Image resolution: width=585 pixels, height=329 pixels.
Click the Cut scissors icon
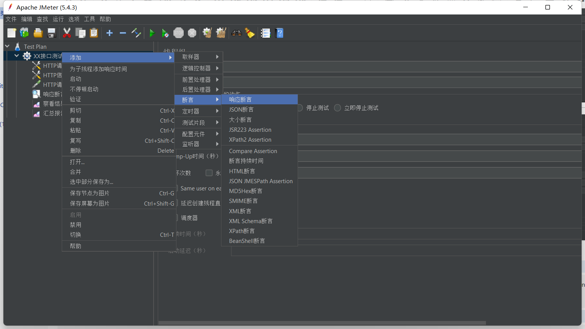coord(67,33)
